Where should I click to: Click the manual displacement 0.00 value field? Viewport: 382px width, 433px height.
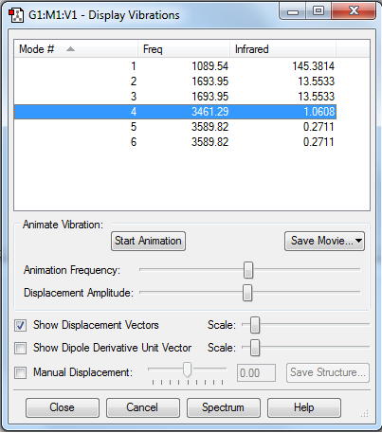[256, 373]
